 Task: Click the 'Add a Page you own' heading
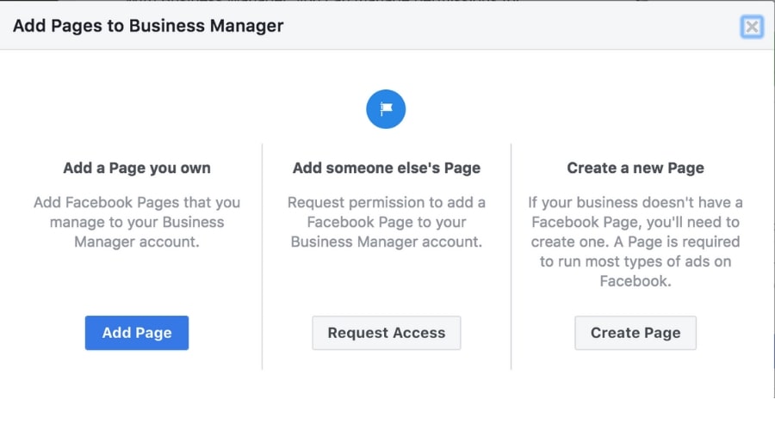(x=137, y=168)
